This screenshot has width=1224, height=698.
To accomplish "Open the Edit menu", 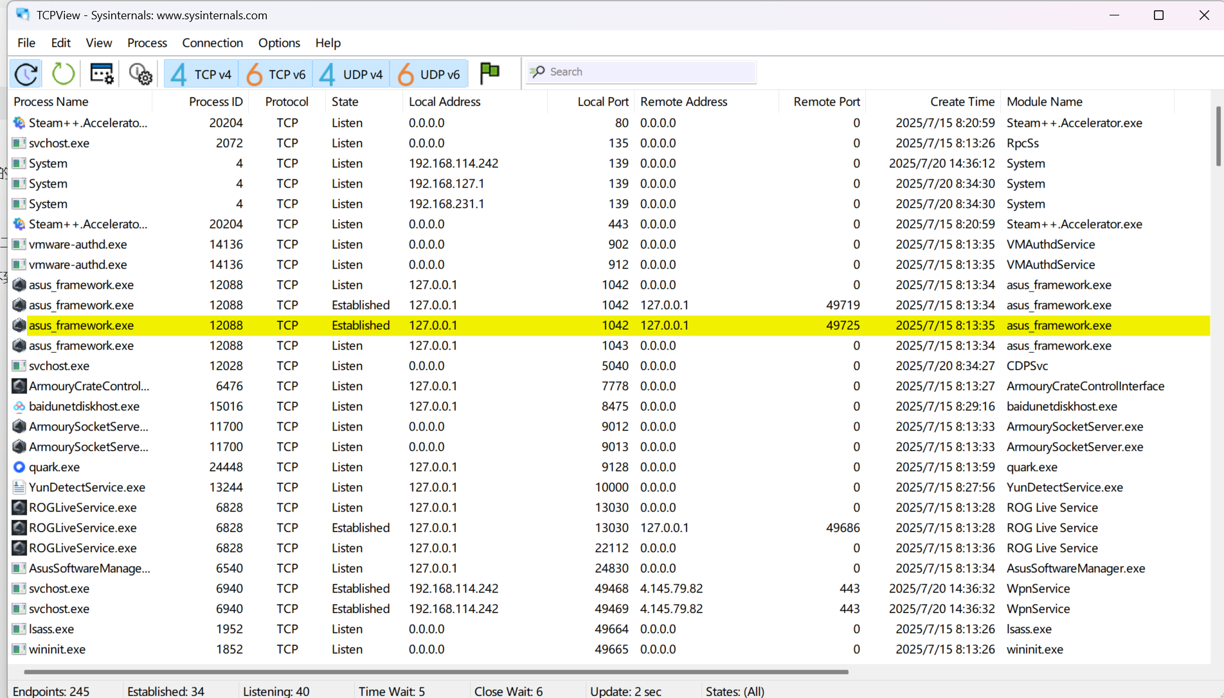I will click(x=61, y=43).
